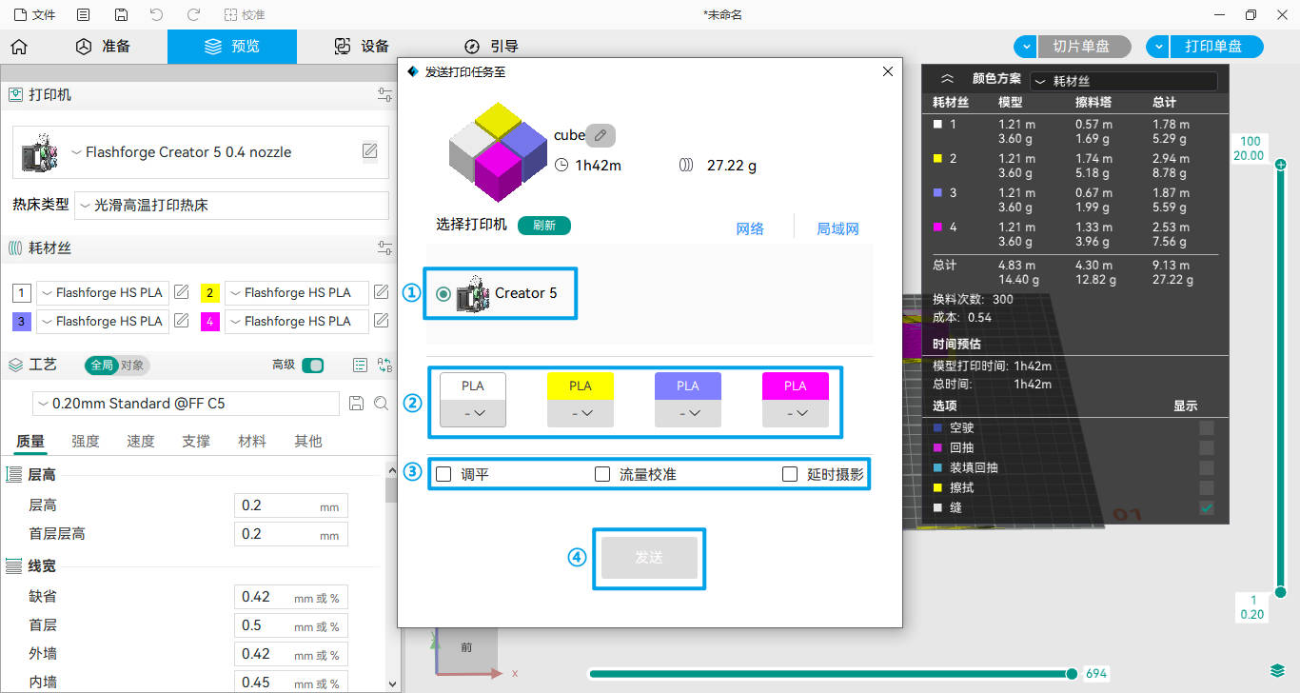Switch process scope to 对象
1300x693 pixels.
(x=132, y=365)
